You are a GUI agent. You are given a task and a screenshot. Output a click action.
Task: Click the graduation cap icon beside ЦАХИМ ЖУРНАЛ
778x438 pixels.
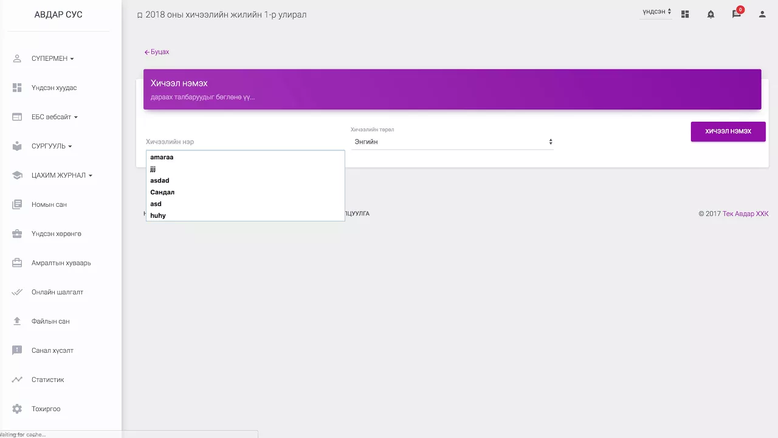[17, 175]
